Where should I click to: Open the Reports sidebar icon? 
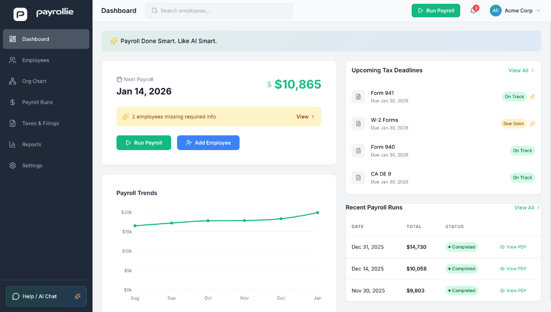point(12,144)
